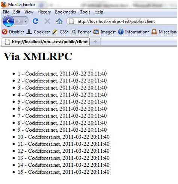Select the '11 - Codeforest.net' list entry
Image resolution: width=178 pixels, height=184 pixels.
(x=63, y=144)
